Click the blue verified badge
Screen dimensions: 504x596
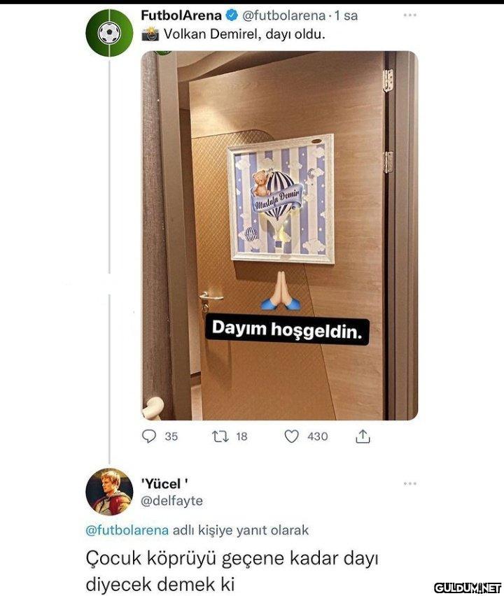(x=232, y=15)
